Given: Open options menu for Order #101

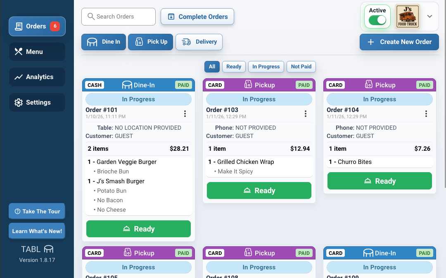Looking at the screenshot, I should 185,114.
